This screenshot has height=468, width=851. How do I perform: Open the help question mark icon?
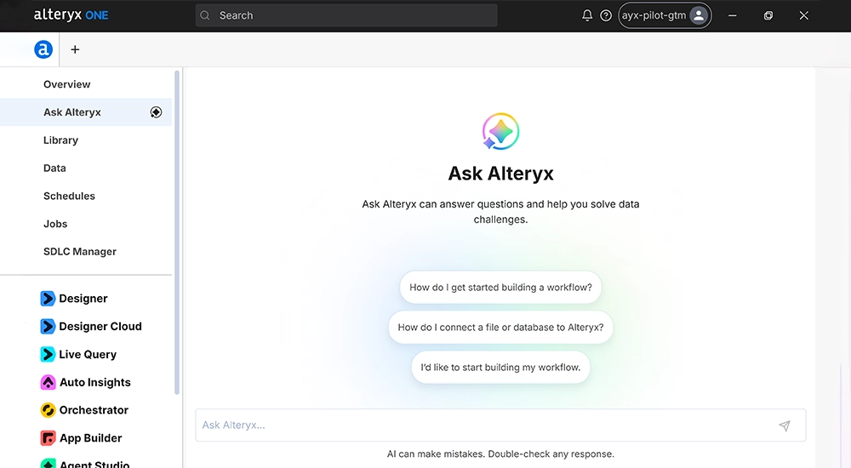coord(606,16)
